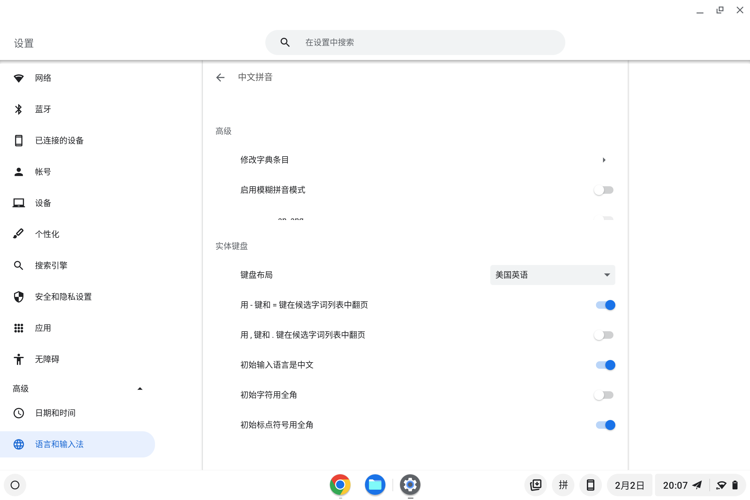
Task: Open the 拼 input method indicator in shelf
Action: pyautogui.click(x=563, y=485)
